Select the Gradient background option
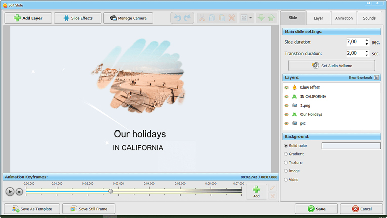This screenshot has height=218, width=387. pos(286,154)
